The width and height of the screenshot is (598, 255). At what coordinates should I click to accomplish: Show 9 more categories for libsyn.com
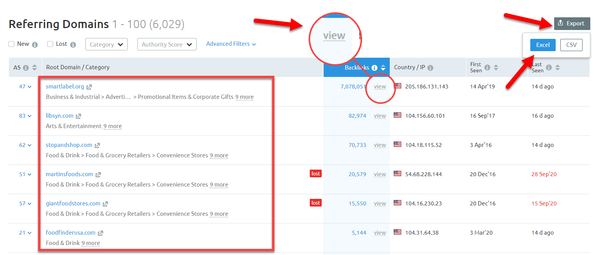pos(112,126)
